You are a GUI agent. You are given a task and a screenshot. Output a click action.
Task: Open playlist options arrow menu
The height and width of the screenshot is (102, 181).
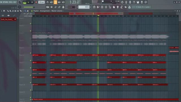[x=1, y=11]
